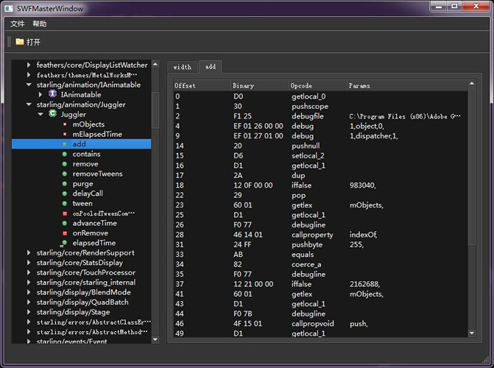Collapse the starling/animation/Juggler package
This screenshot has width=494, height=368.
coord(29,105)
